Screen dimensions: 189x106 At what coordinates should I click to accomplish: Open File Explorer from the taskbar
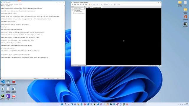pyautogui.click(x=78, y=104)
